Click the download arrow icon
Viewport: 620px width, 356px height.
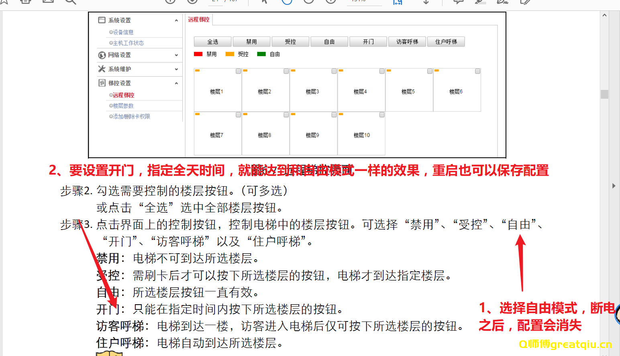[x=426, y=2]
